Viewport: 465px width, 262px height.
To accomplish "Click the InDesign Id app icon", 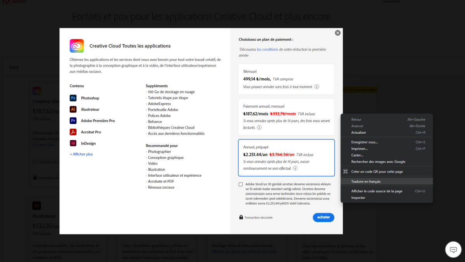I will point(73,143).
